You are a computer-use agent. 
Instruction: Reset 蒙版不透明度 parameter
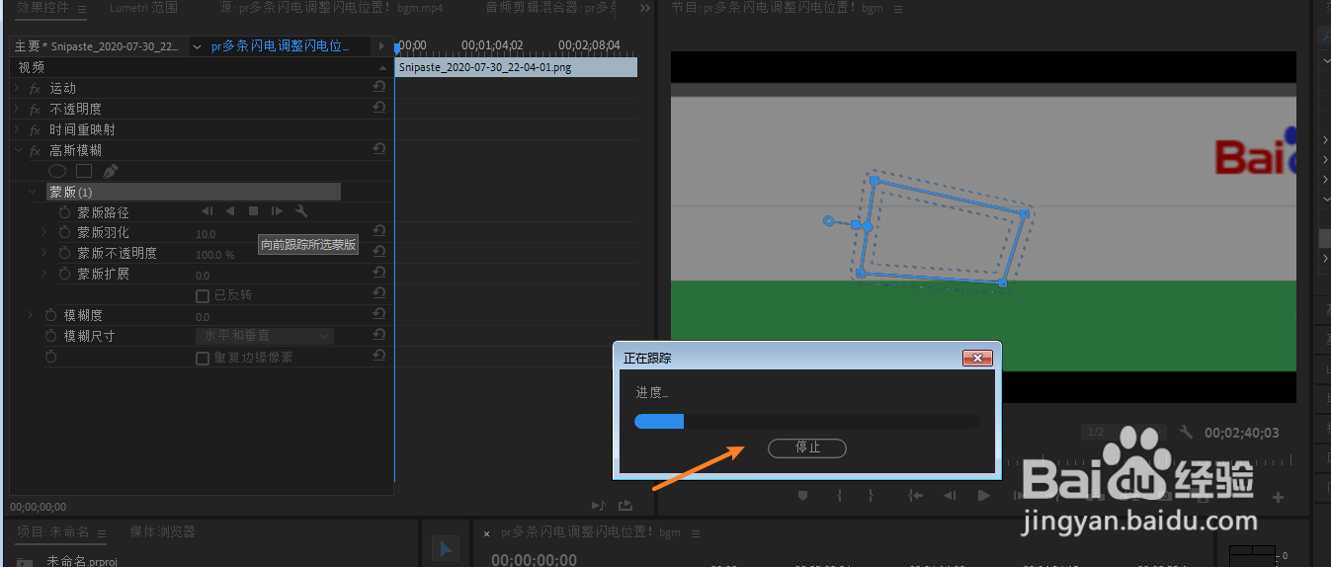click(x=378, y=252)
